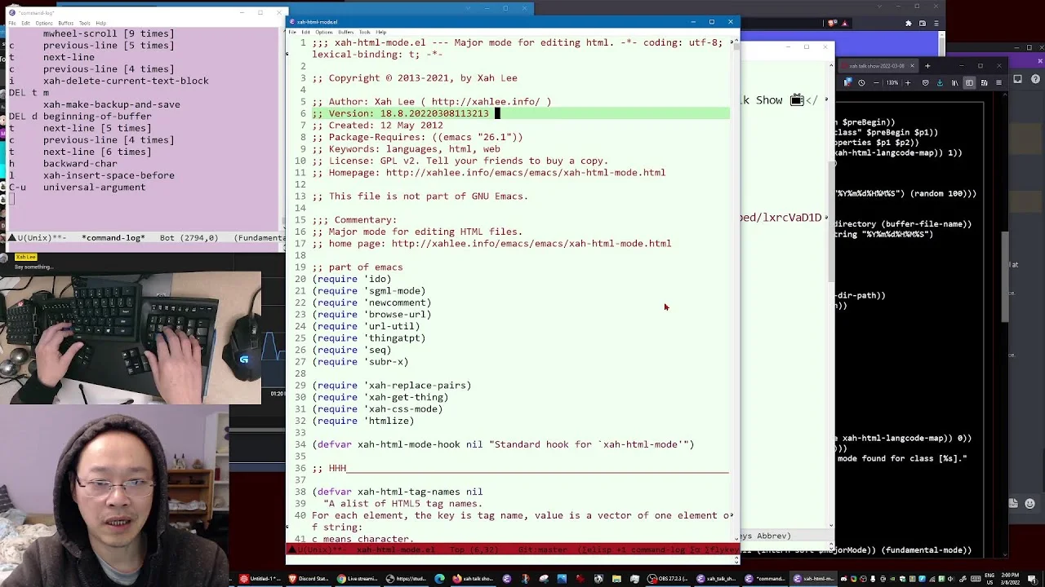The image size is (1045, 587).
Task: Click Firefox zoom out minus button
Action: [876, 82]
